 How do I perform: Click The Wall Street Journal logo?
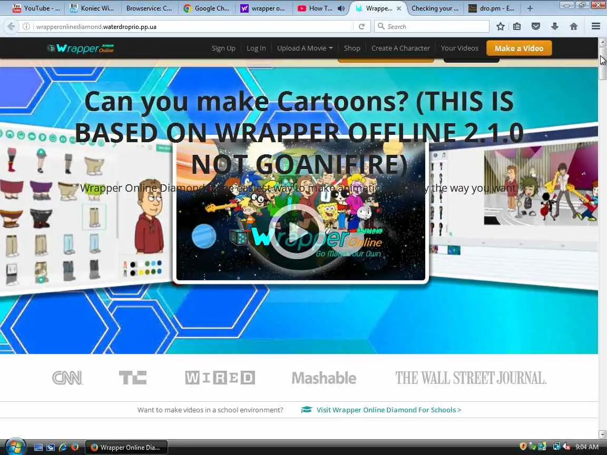point(471,378)
